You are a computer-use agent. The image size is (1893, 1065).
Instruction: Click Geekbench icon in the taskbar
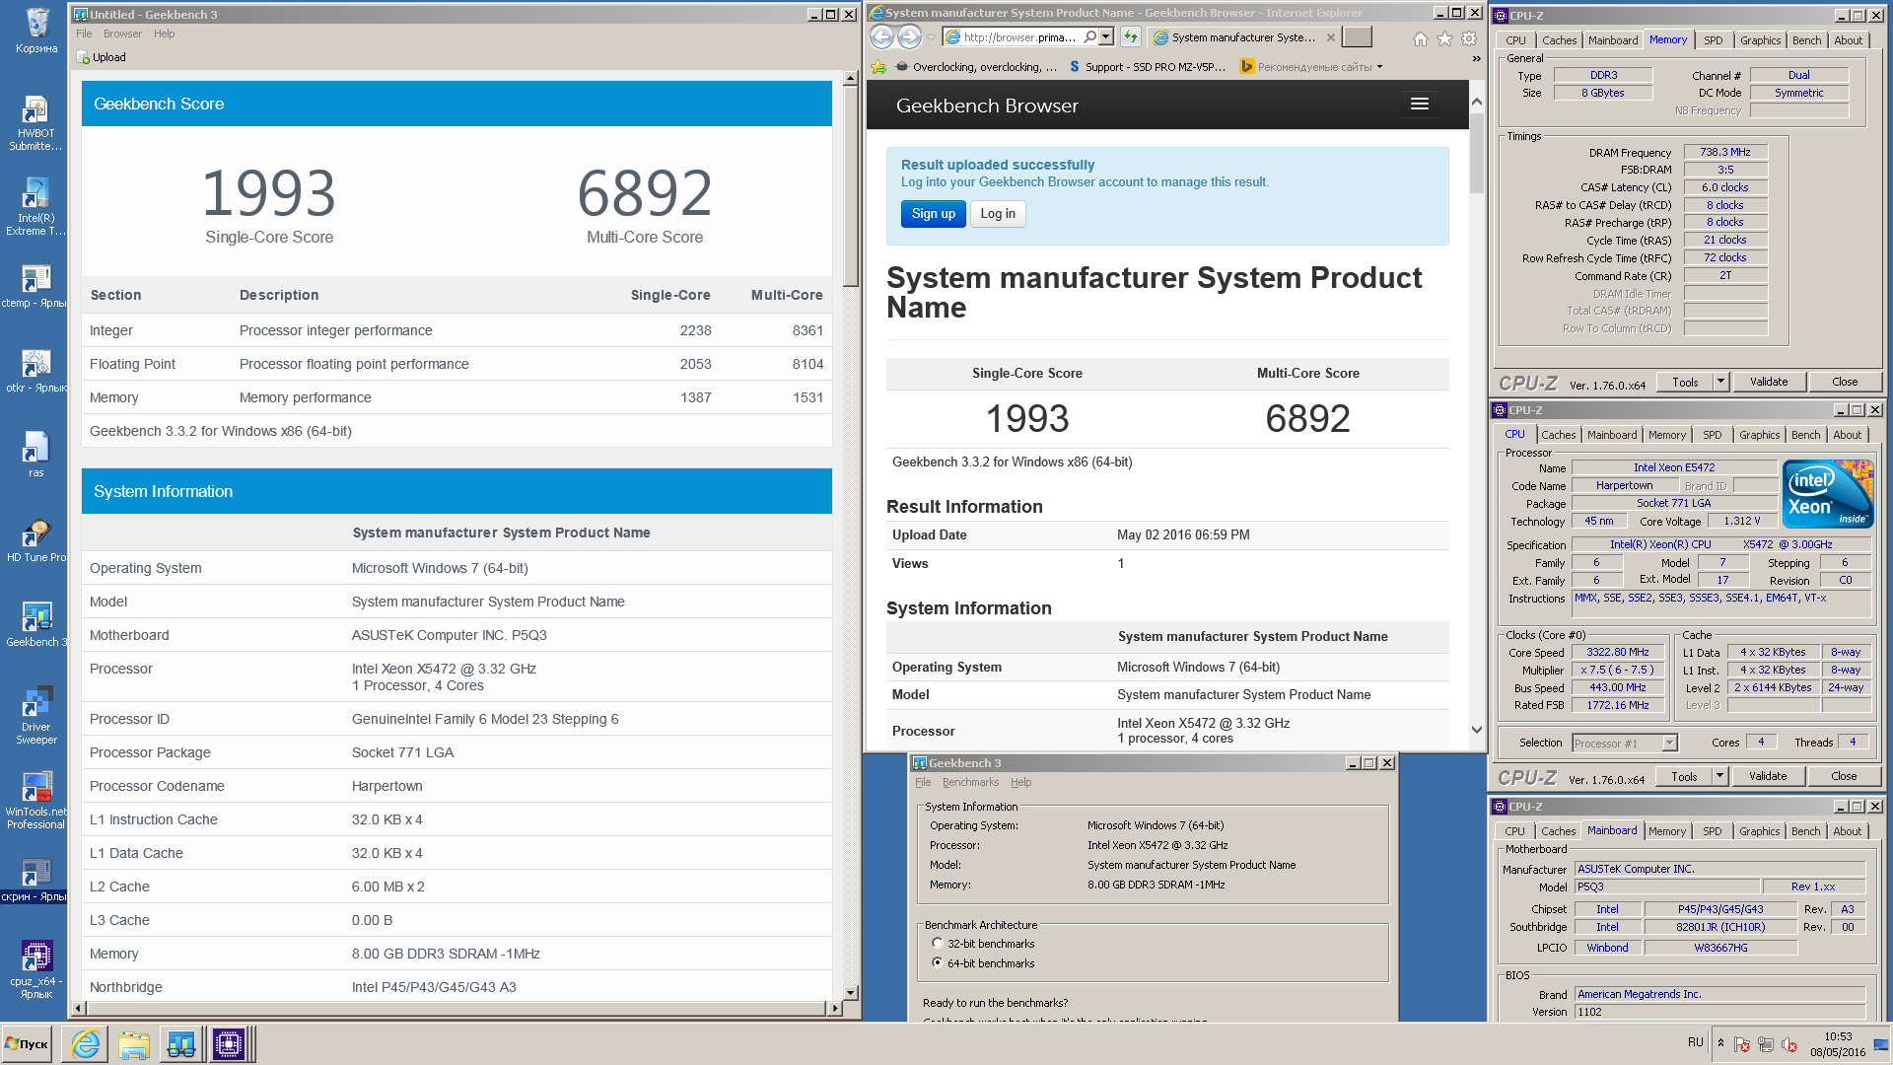(x=180, y=1044)
